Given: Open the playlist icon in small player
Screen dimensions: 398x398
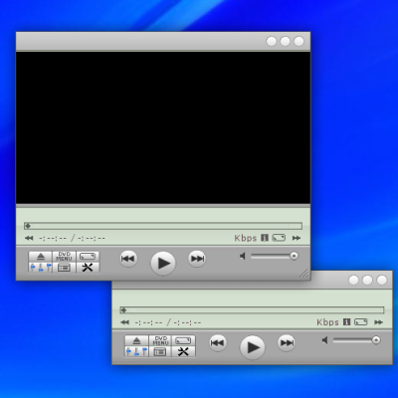Looking at the screenshot, I should (160, 351).
